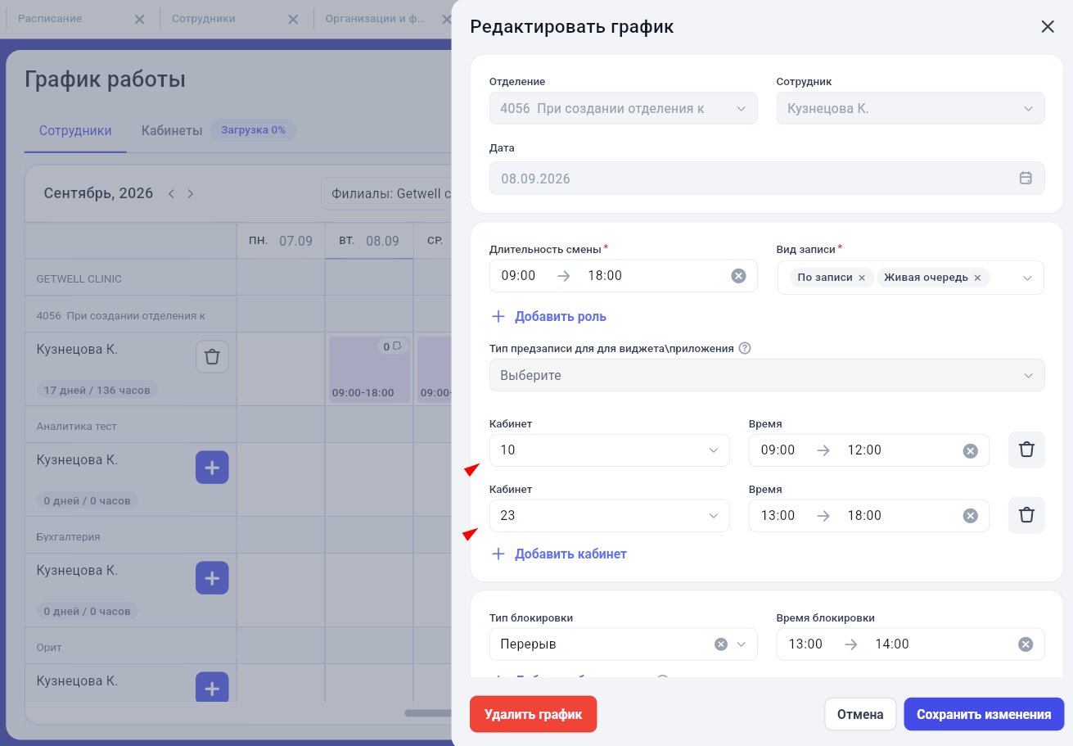Clear the 09:00–12:00 cabinet time

click(x=970, y=450)
